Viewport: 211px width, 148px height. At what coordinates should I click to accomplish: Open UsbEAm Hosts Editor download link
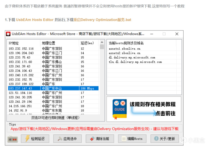(35, 20)
